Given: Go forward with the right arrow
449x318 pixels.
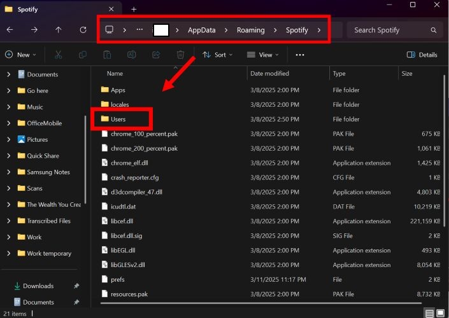Looking at the screenshot, I should click(x=34, y=30).
